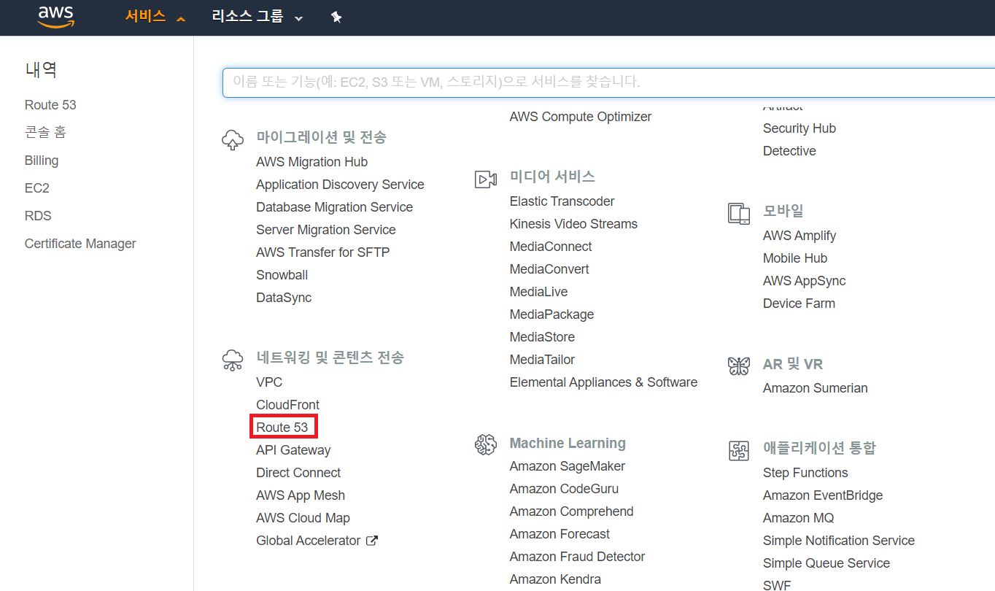Open Amazon Forecast
Viewport: 995px width, 591px height.
click(x=560, y=534)
